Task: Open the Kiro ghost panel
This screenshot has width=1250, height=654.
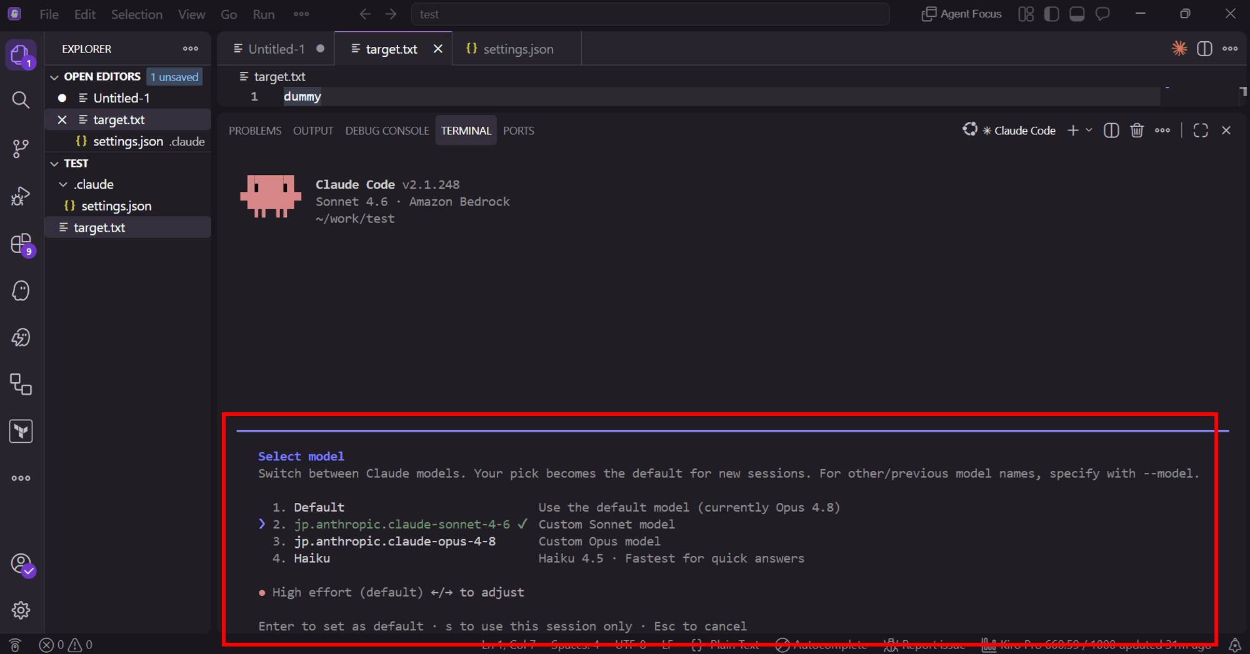Action: (x=21, y=290)
